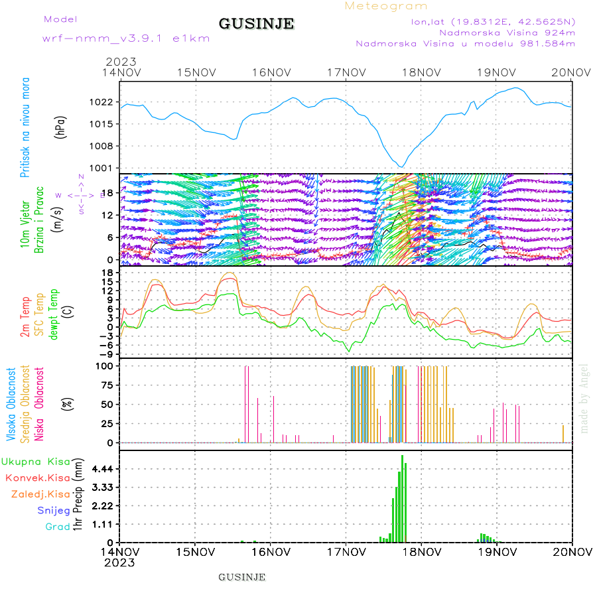Screen dimensions: 597x597
Task: Select the (hPa) unit label
Action: (60, 127)
